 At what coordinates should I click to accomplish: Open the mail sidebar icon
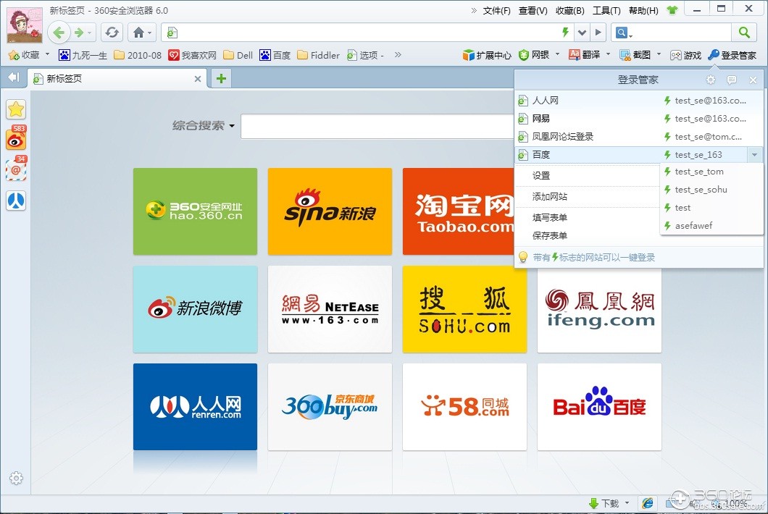[16, 170]
